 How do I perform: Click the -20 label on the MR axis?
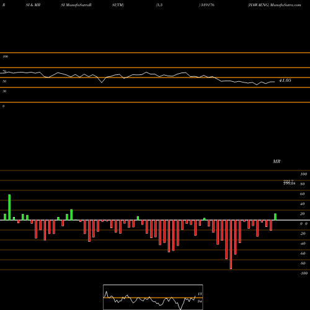pos(303,234)
